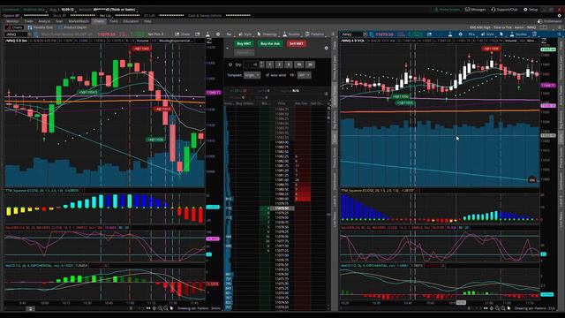The image size is (565, 318).
Task: Open right chart settings gear icon
Action: point(461,34)
